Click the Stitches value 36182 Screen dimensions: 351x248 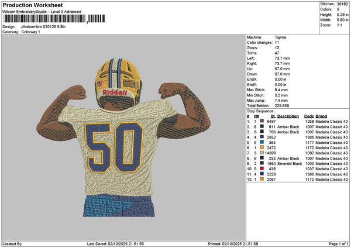[342, 4]
